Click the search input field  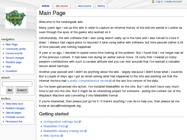[17, 84]
